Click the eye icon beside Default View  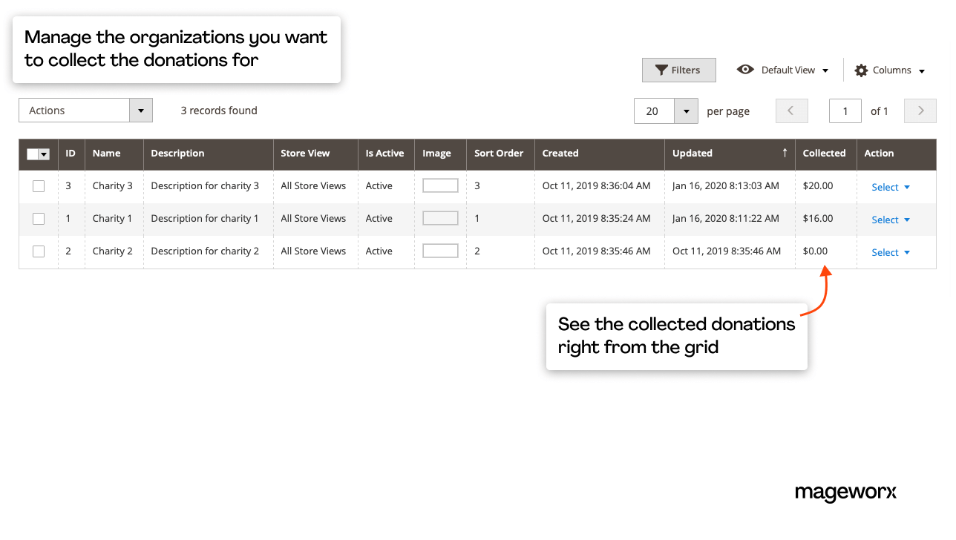point(745,70)
